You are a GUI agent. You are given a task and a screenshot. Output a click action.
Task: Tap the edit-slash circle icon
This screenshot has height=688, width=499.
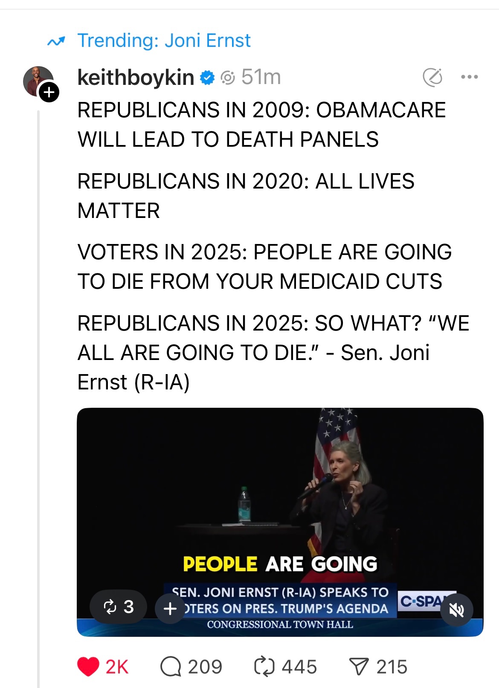[x=432, y=77]
